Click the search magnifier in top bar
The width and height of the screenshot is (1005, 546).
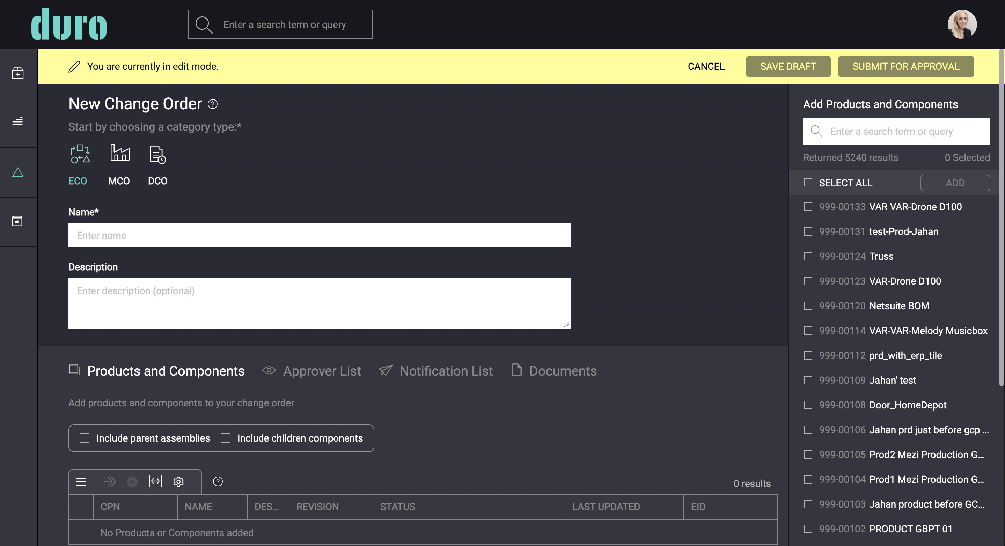pos(203,24)
